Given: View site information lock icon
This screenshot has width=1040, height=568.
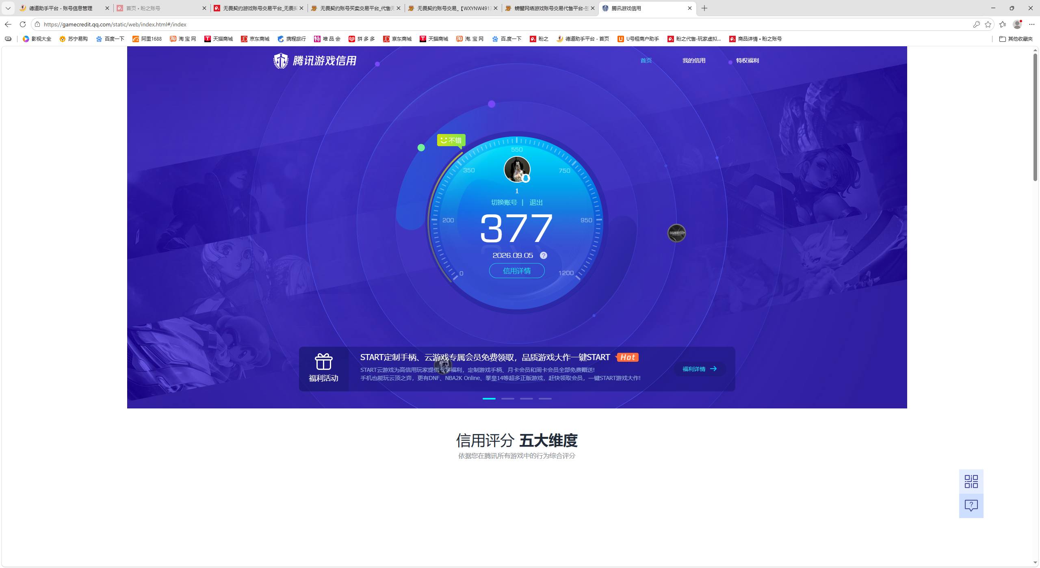Looking at the screenshot, I should 37,24.
